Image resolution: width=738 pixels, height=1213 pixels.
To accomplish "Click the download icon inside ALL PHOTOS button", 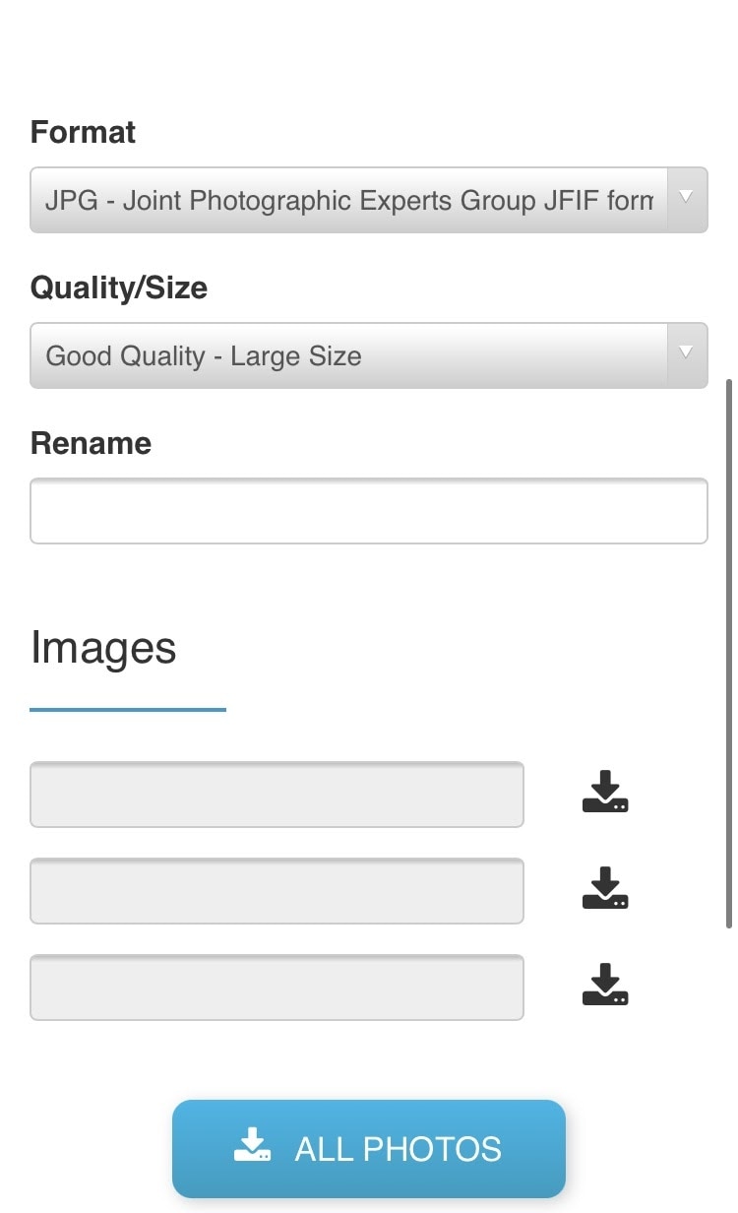I will (253, 1146).
